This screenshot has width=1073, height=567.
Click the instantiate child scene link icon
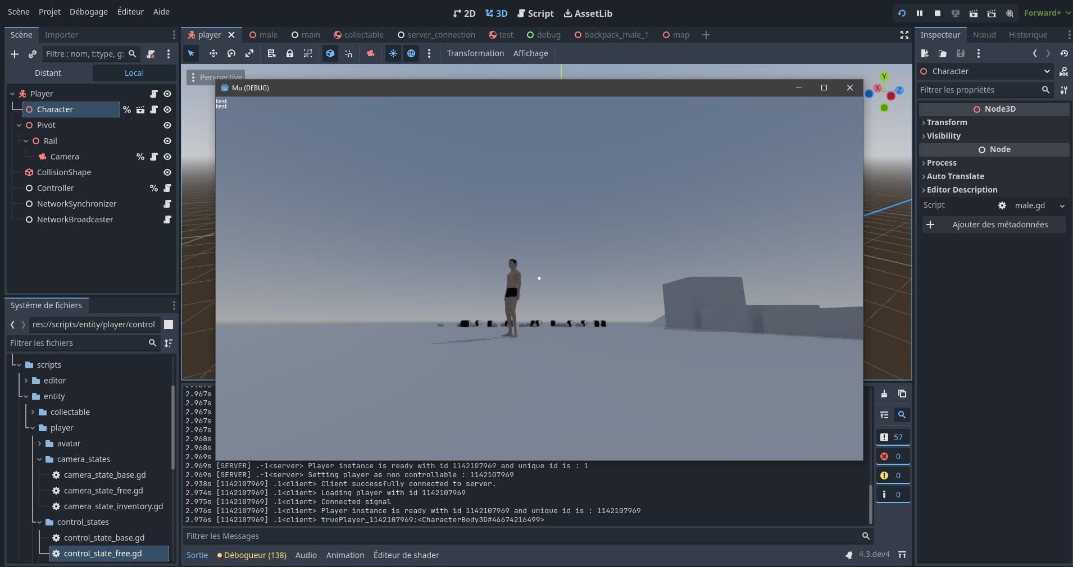(x=33, y=54)
